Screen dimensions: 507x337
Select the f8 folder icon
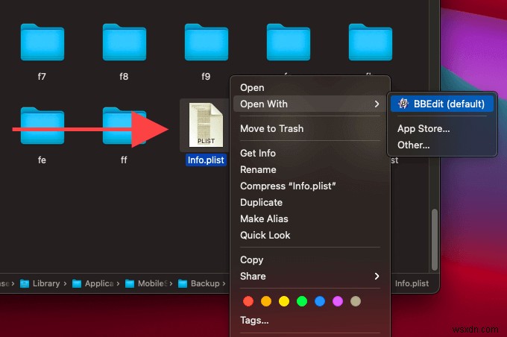[x=125, y=42]
